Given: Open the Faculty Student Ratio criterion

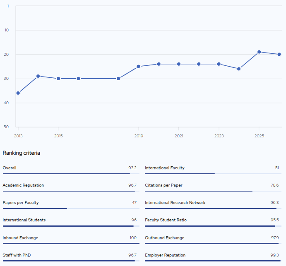Looking at the screenshot, I should [x=166, y=220].
